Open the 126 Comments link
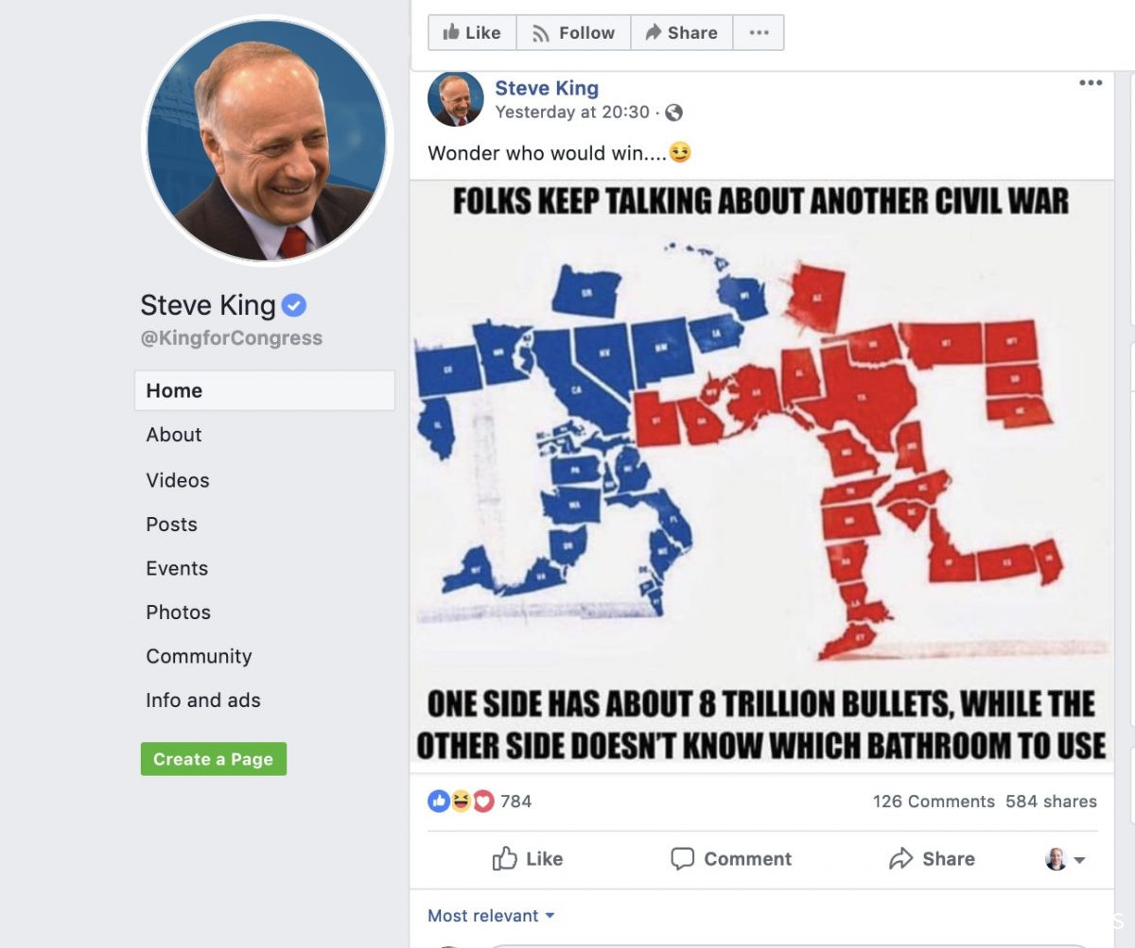Viewport: 1135px width, 948px height. [934, 801]
